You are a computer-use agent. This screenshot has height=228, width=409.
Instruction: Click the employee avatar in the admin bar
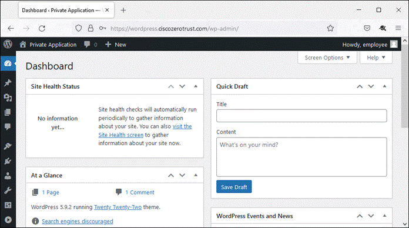(394, 44)
